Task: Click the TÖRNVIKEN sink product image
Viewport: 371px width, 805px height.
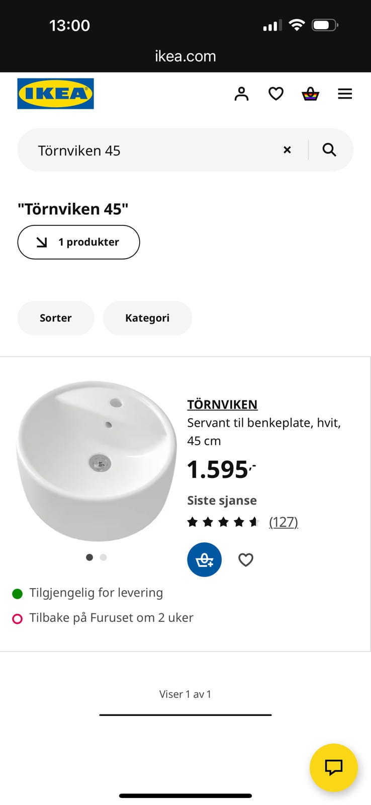Action: coord(97,460)
